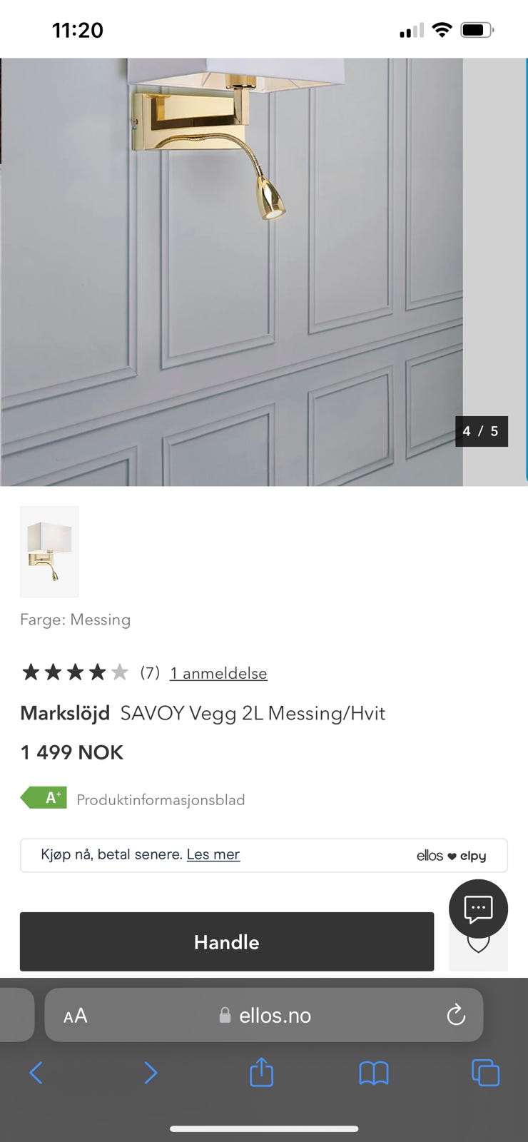Tap Safari forward arrow
Screen dimensions: 528x1142
tap(150, 1072)
